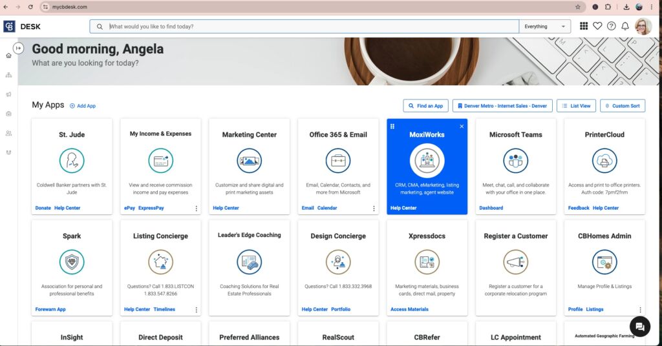Image resolution: width=662 pixels, height=346 pixels.
Task: Open the notifications bell icon
Action: coord(625,26)
